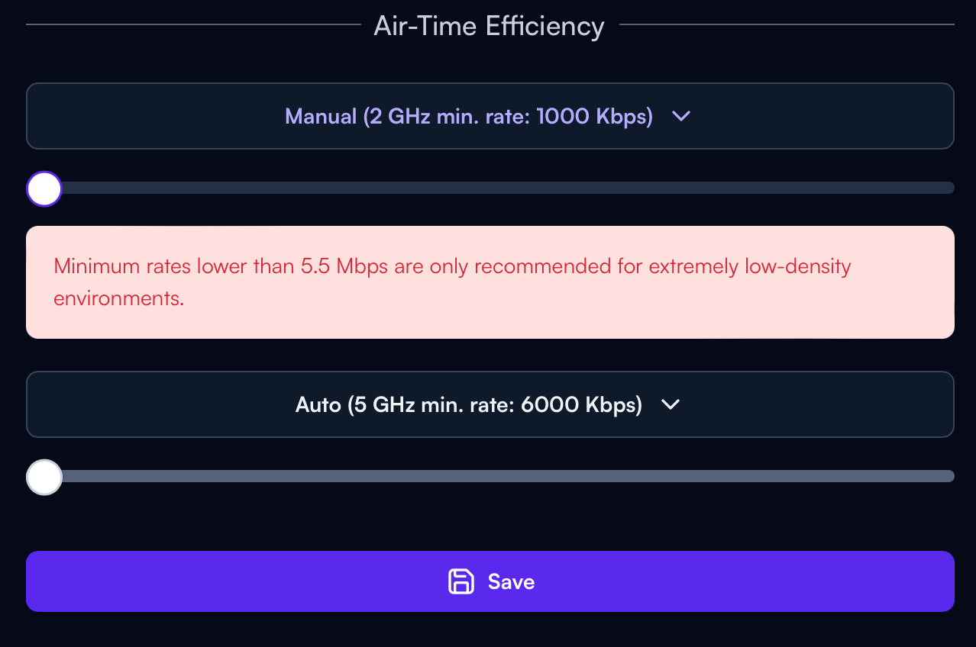Click the chevron beside Auto 5 GHz rate
976x647 pixels.
point(670,404)
